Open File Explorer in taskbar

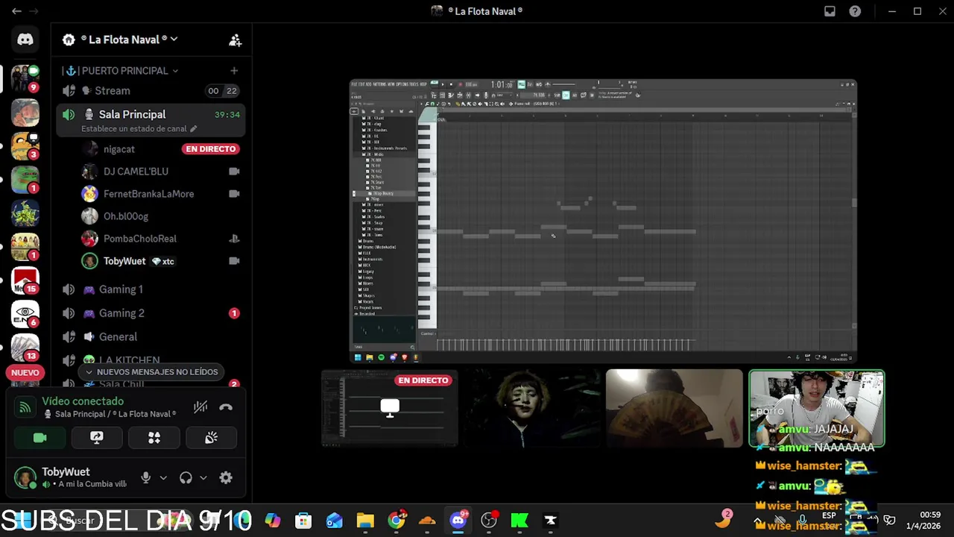tap(365, 521)
